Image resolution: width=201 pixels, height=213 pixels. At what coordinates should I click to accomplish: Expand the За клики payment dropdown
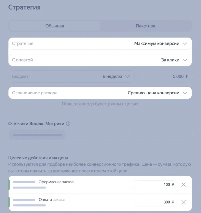[100, 60]
